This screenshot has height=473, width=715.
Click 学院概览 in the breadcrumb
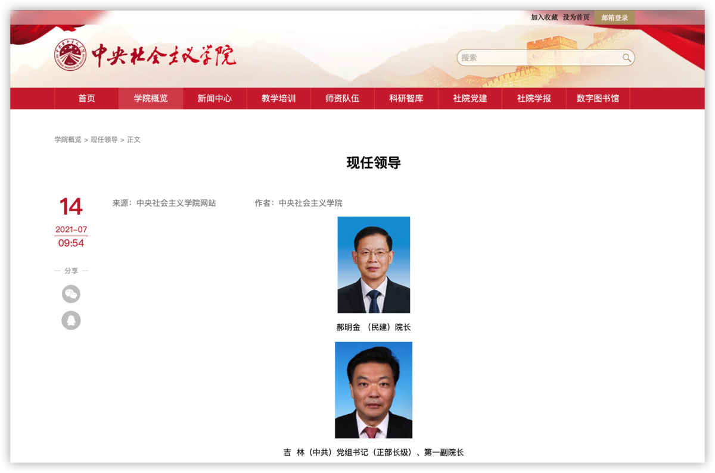pos(68,140)
